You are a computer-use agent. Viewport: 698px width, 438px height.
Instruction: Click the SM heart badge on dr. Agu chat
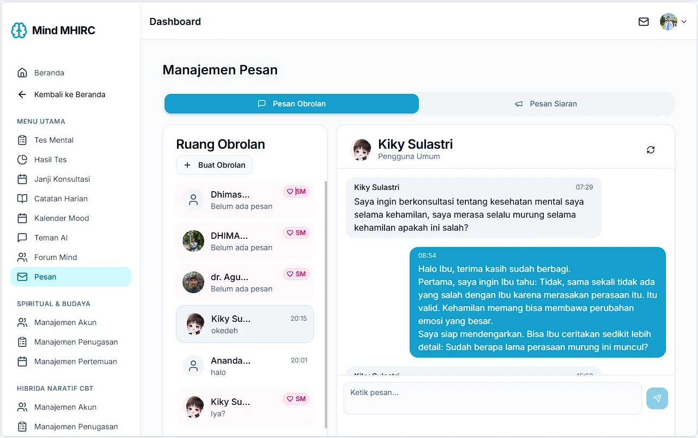click(x=296, y=274)
